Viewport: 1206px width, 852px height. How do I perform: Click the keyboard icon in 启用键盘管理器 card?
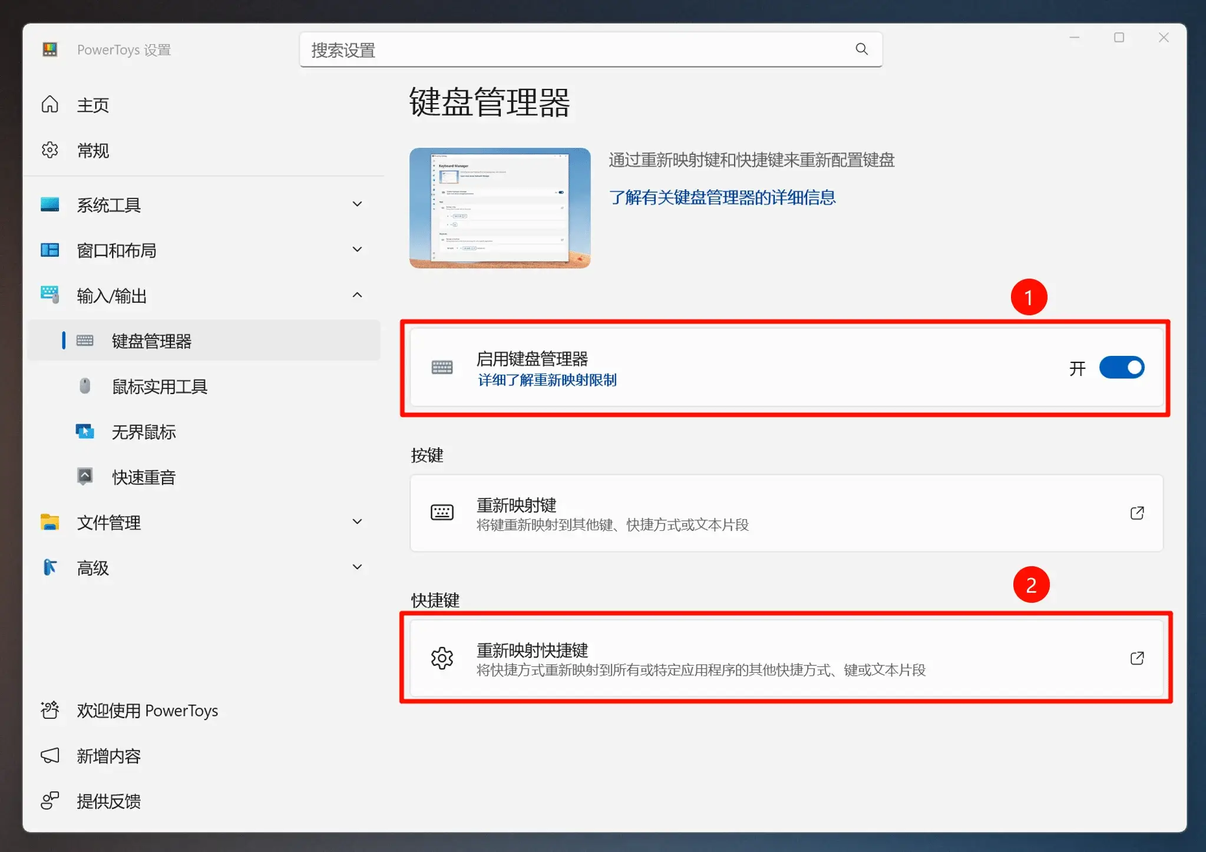click(x=442, y=368)
